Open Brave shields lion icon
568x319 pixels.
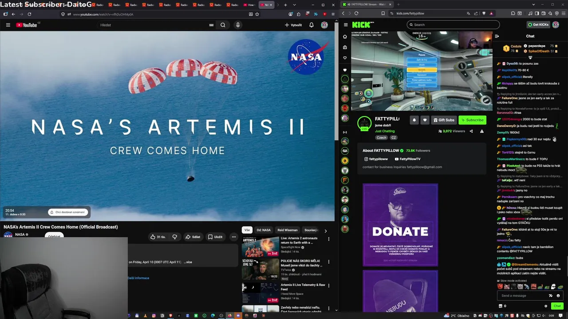click(x=484, y=13)
